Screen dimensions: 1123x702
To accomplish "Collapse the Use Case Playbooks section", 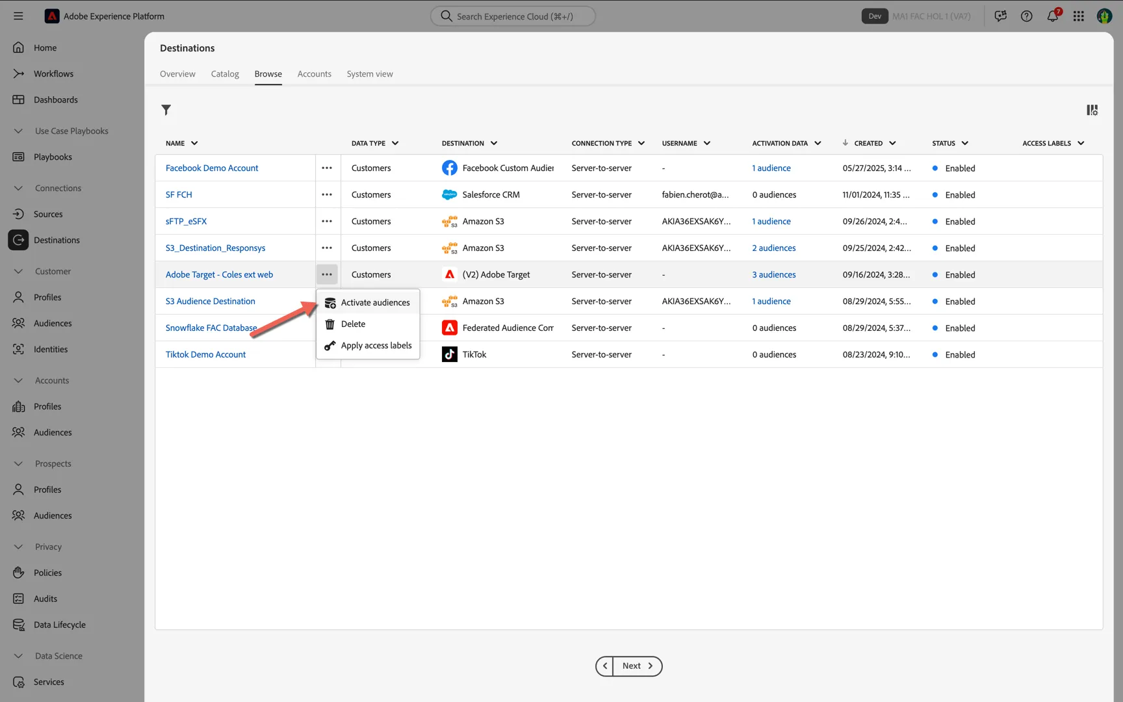I will tap(18, 131).
